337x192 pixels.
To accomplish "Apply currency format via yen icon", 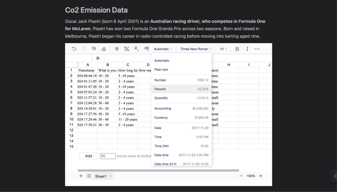I will pyautogui.click(x=117, y=49).
